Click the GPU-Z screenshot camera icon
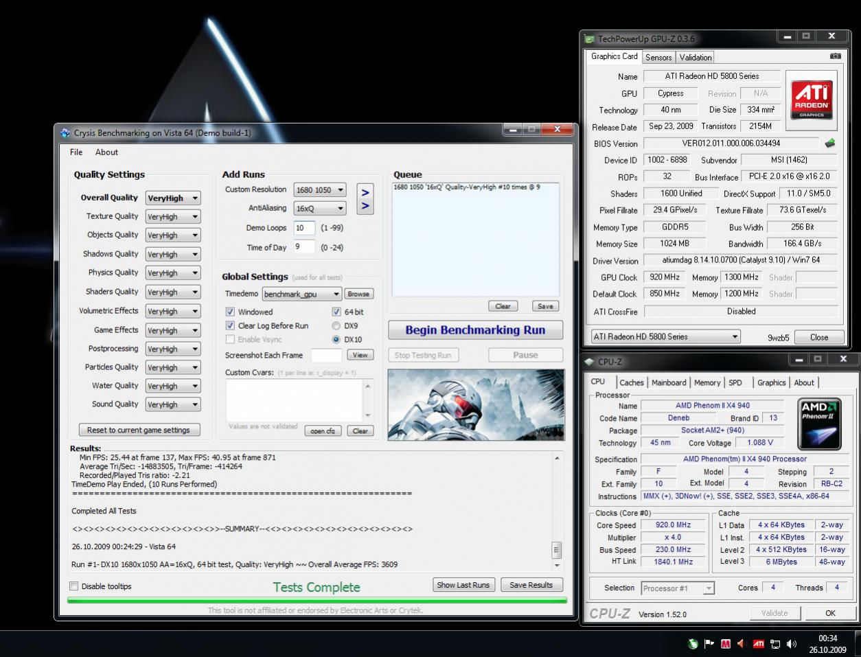 coord(835,56)
